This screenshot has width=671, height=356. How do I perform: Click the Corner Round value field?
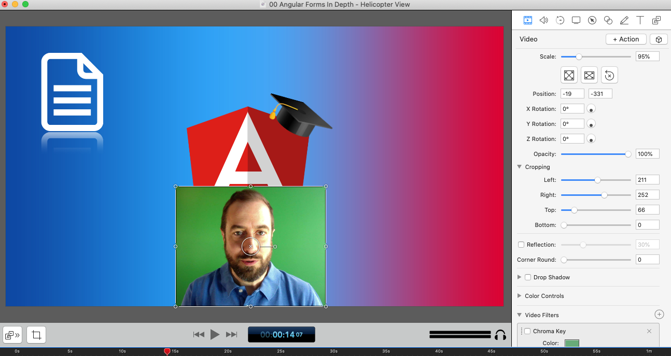pos(648,260)
